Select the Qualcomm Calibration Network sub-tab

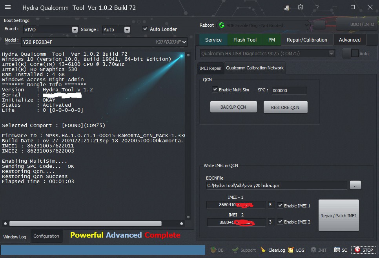(255, 68)
